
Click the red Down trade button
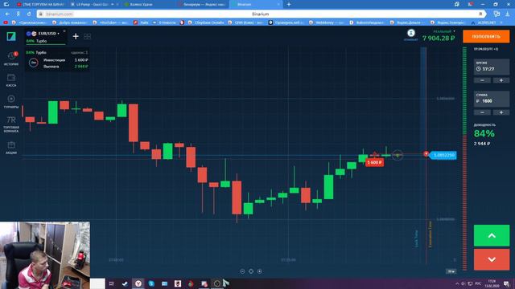(x=492, y=259)
